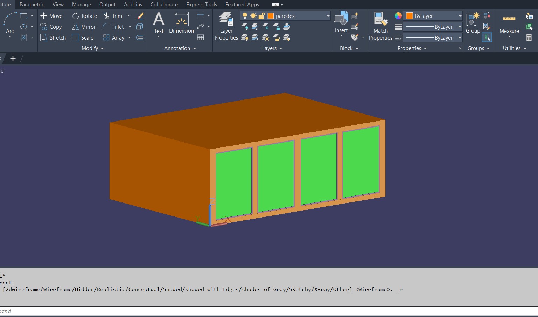Open the paredes layer dropdown
The image size is (538, 317).
tap(328, 16)
